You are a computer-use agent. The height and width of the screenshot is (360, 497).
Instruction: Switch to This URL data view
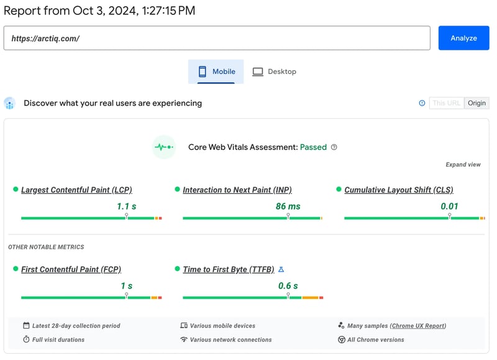(x=447, y=103)
